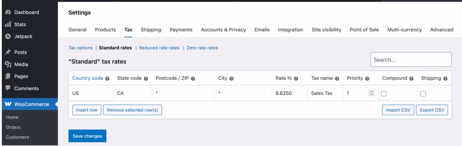Open Stats via its bar chart icon
Screen dimensions: 462x146
coord(8,25)
